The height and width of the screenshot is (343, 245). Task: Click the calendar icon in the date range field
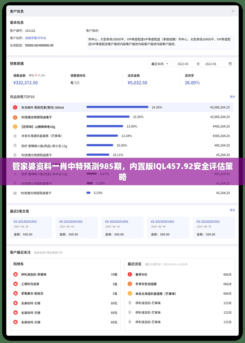(230, 64)
